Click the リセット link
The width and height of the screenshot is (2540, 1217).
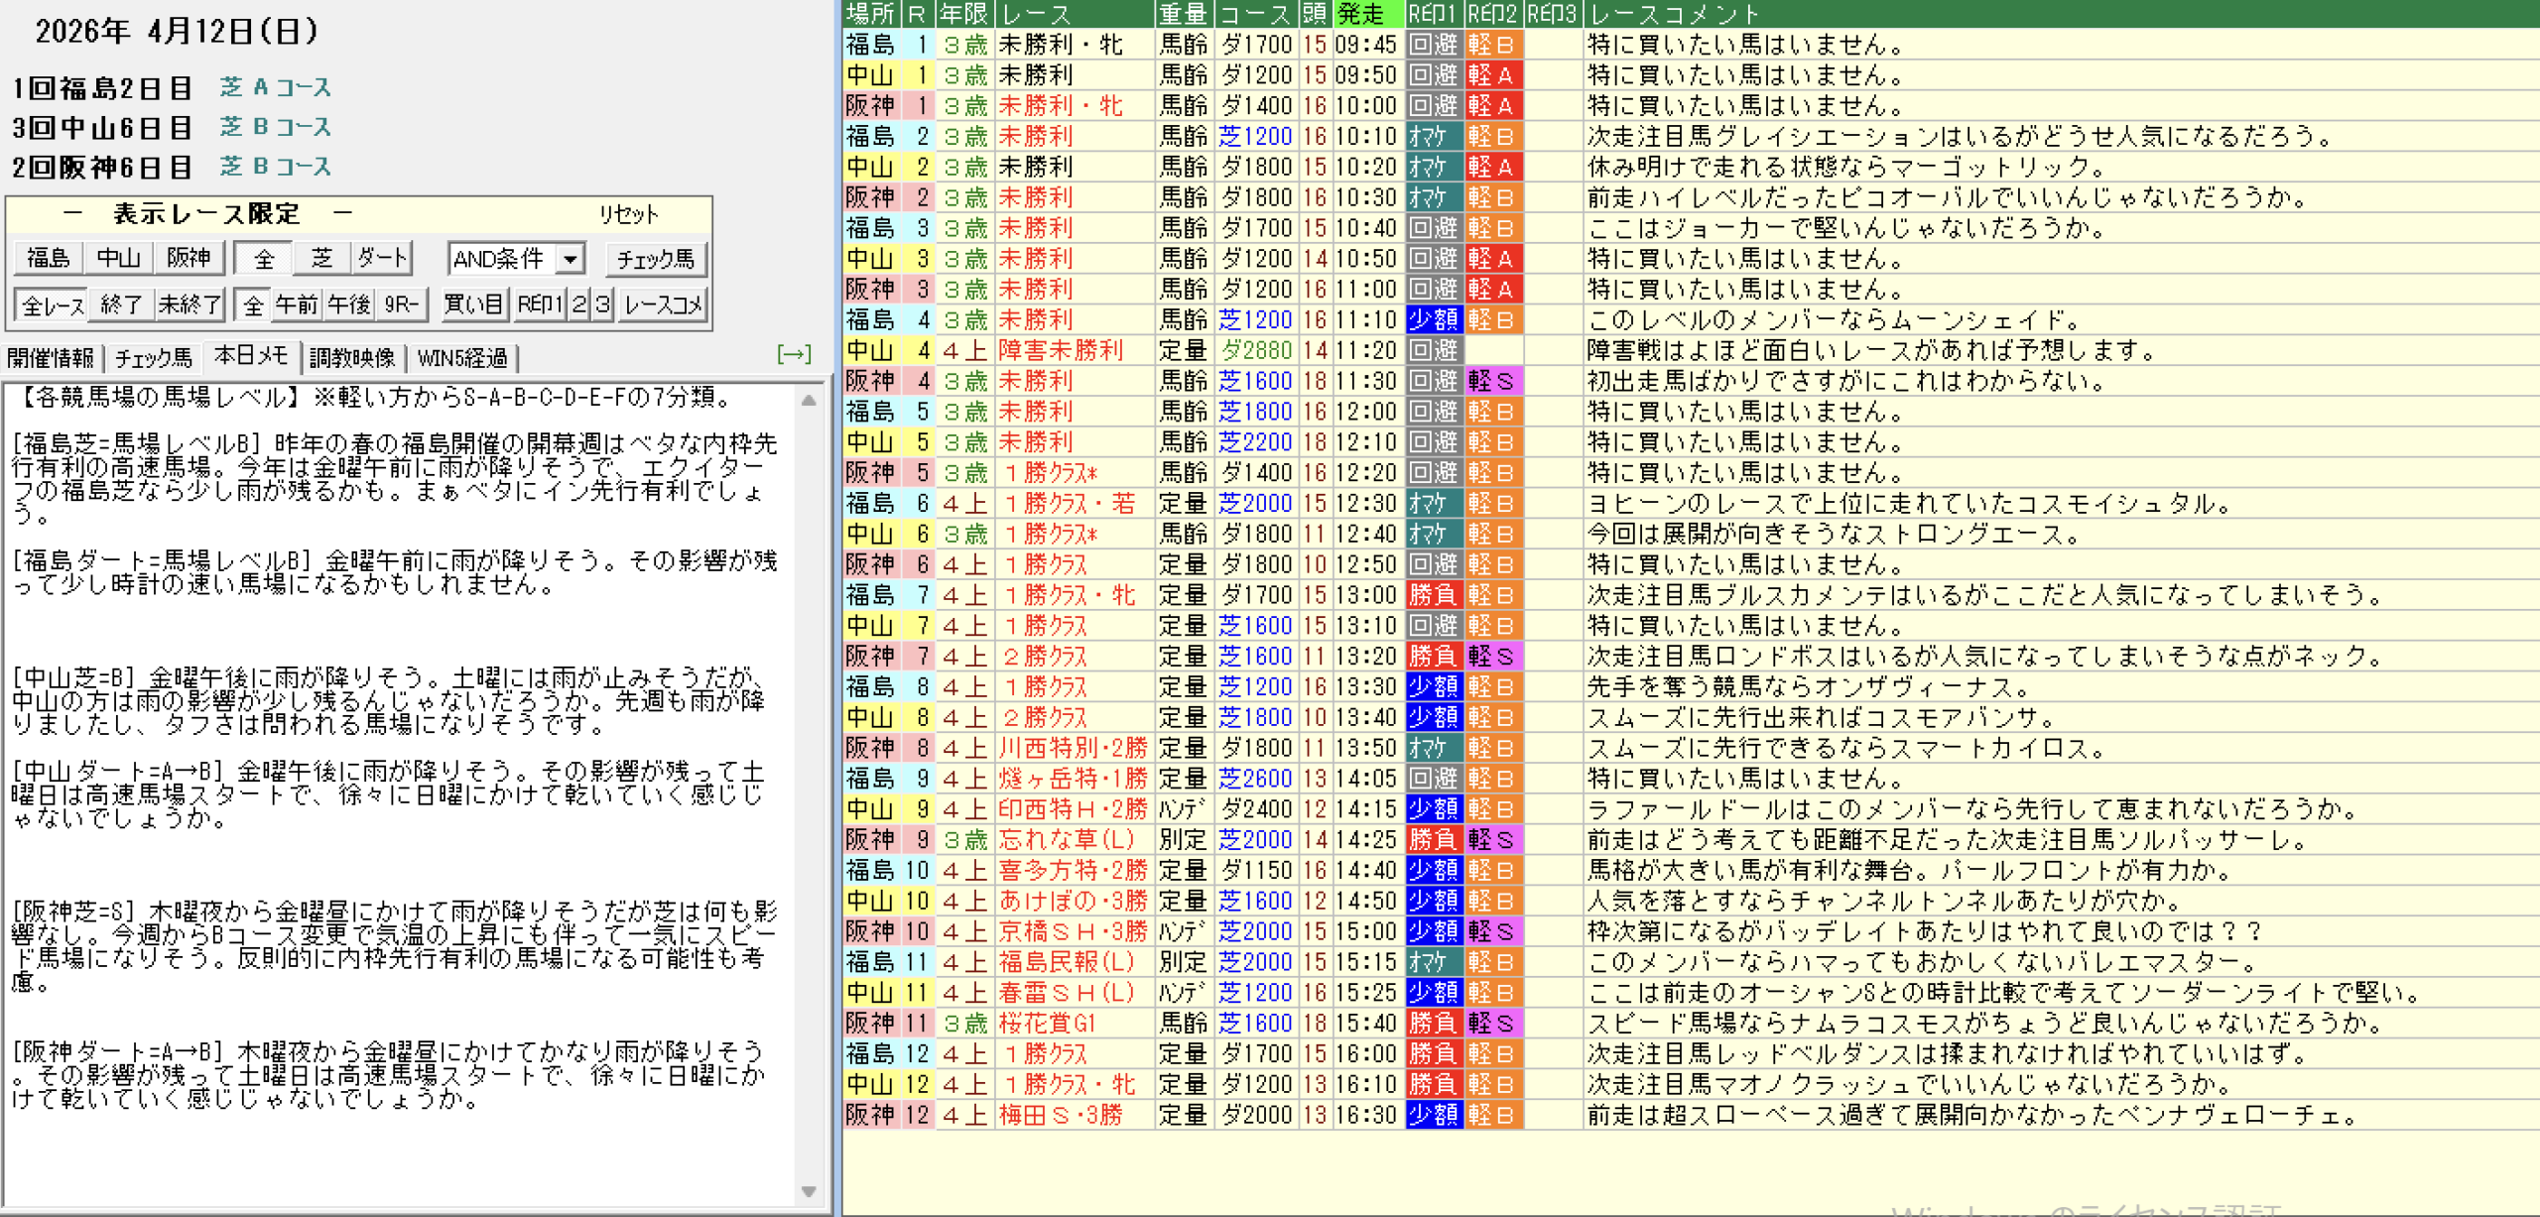coord(628,214)
